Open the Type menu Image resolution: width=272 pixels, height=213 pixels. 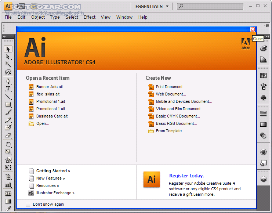click(55, 17)
